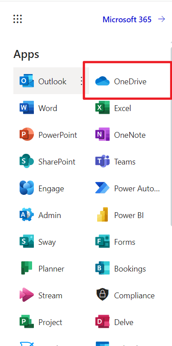
Task: Select the Compliance text label
Action: (x=134, y=296)
